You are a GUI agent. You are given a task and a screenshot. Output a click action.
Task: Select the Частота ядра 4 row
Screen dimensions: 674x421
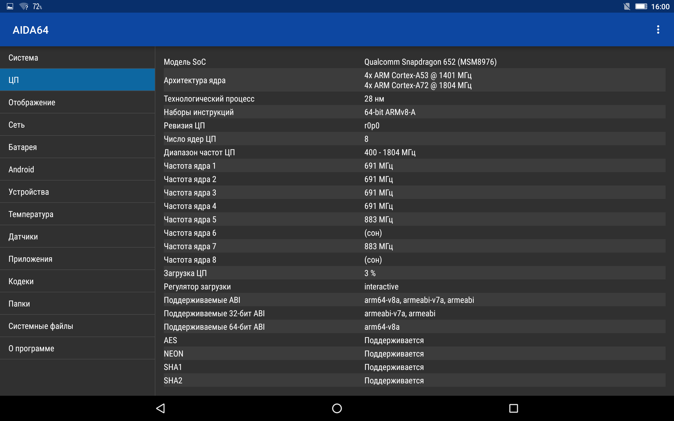pyautogui.click(x=414, y=206)
